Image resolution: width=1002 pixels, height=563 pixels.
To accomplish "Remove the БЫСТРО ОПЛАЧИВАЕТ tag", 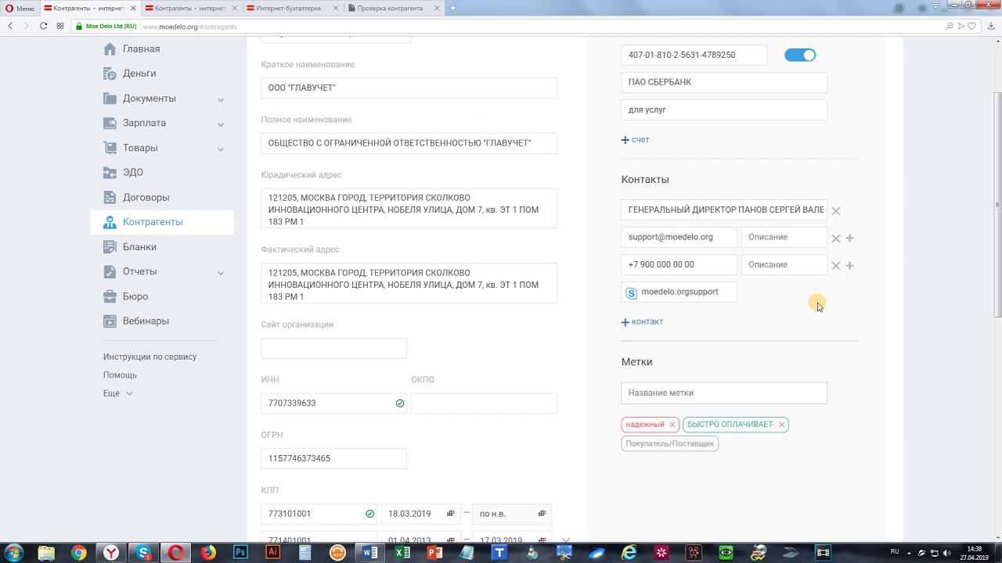I will pyautogui.click(x=781, y=425).
